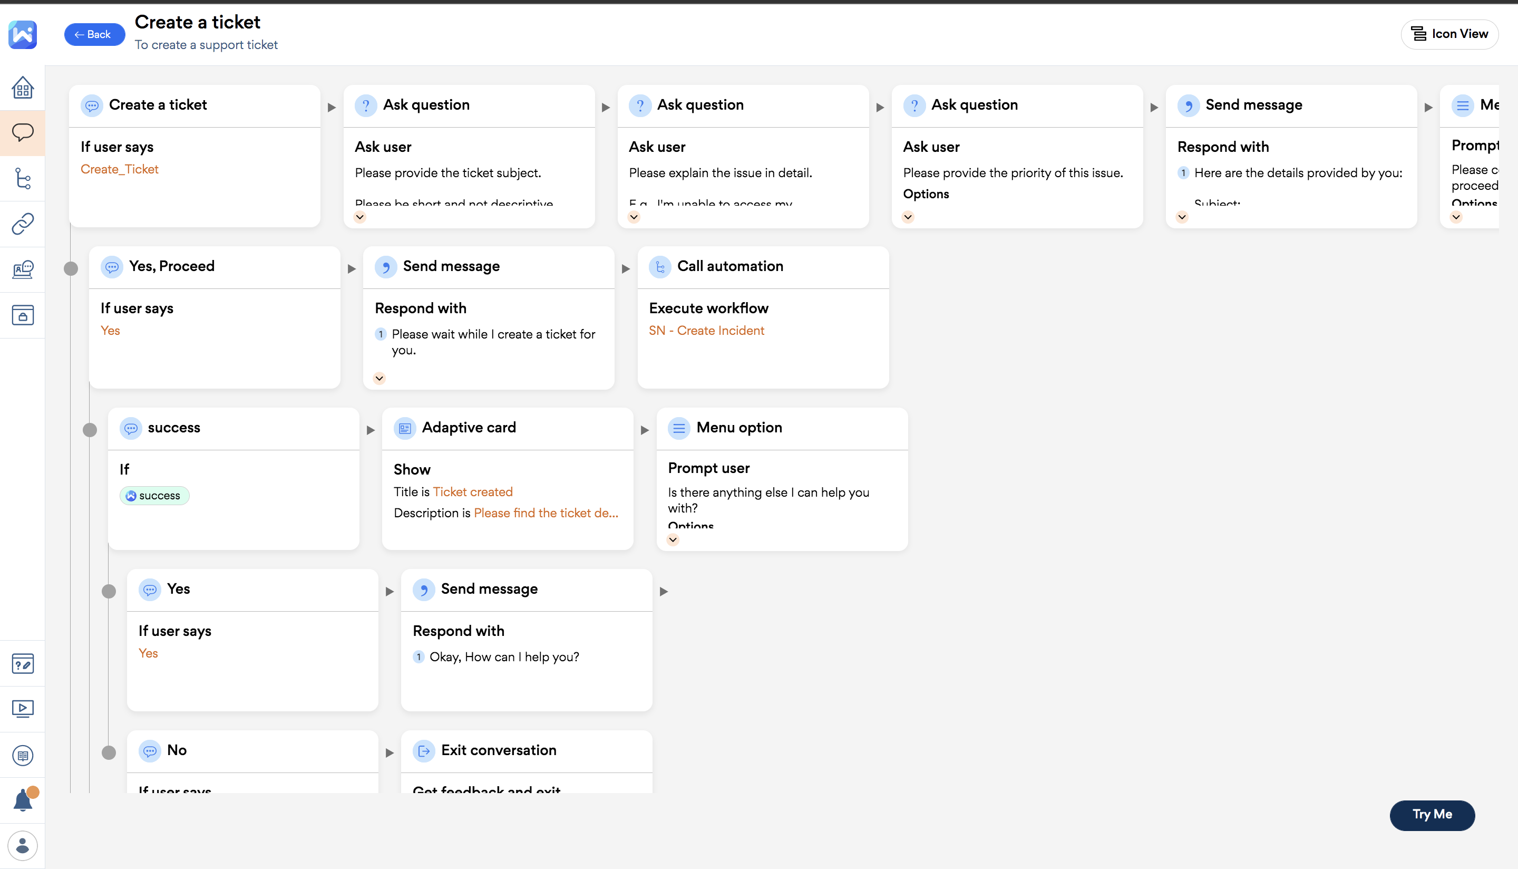Open the user profile avatar icon
The image size is (1518, 869).
[x=23, y=845]
